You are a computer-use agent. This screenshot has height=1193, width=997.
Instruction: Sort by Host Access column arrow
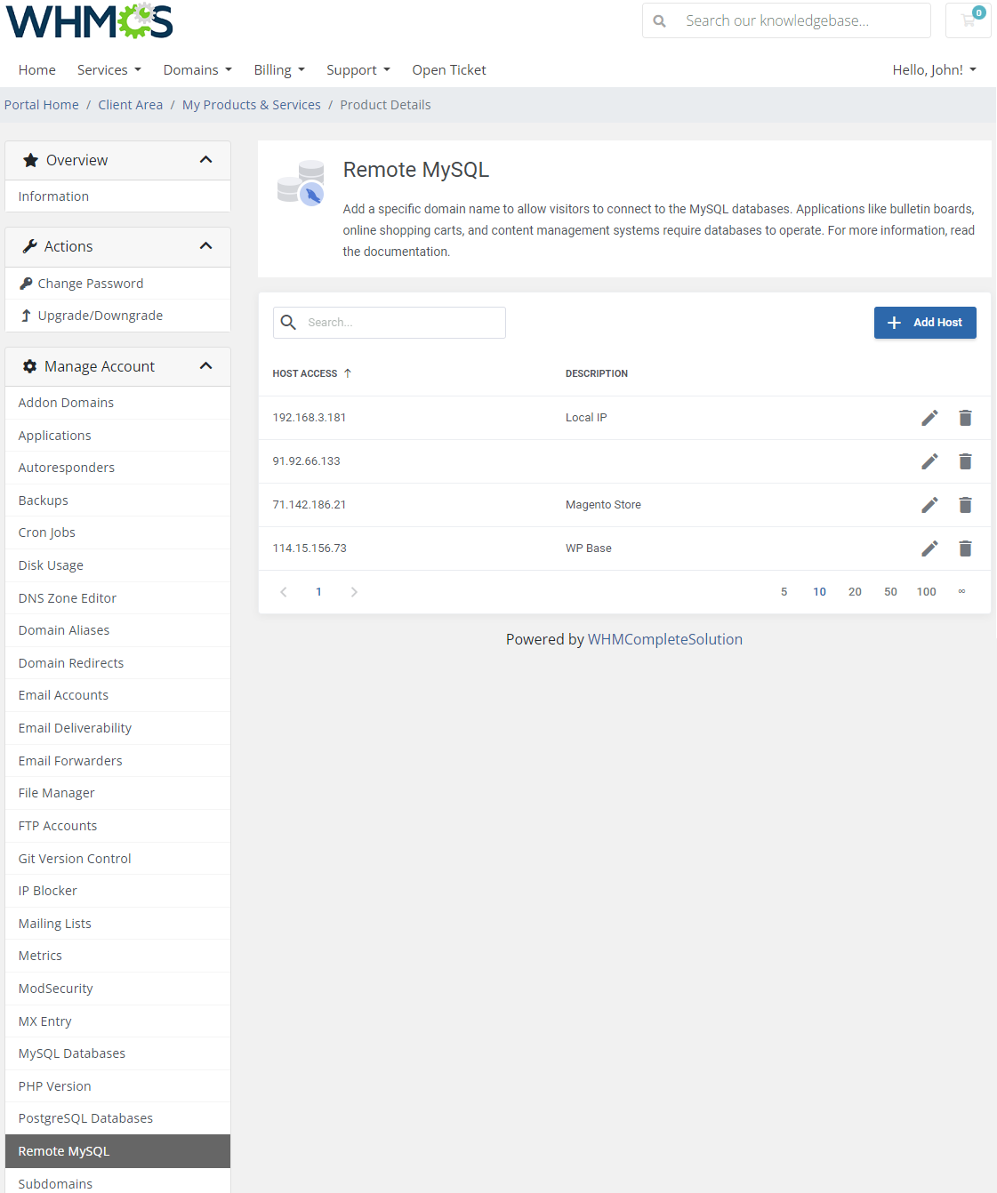click(x=348, y=373)
